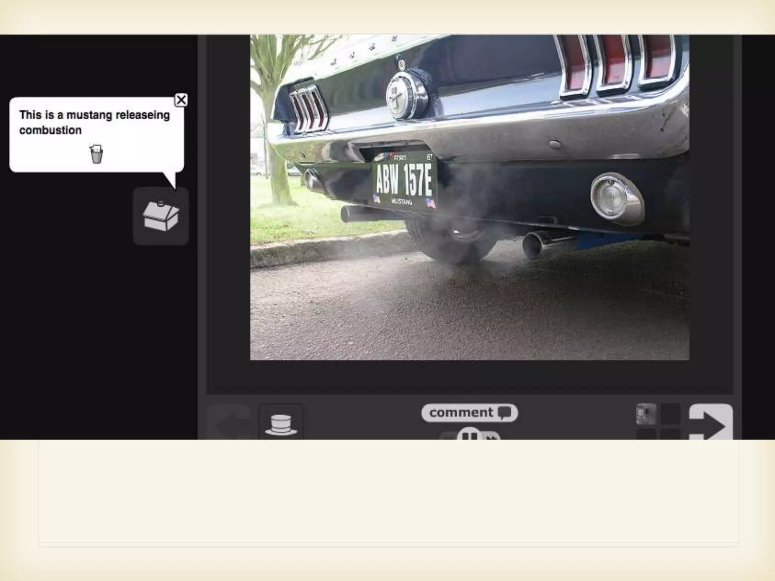Screen dimensions: 775x581
Task: Click the speech bubble icon inside comment
Action: pyautogui.click(x=505, y=412)
